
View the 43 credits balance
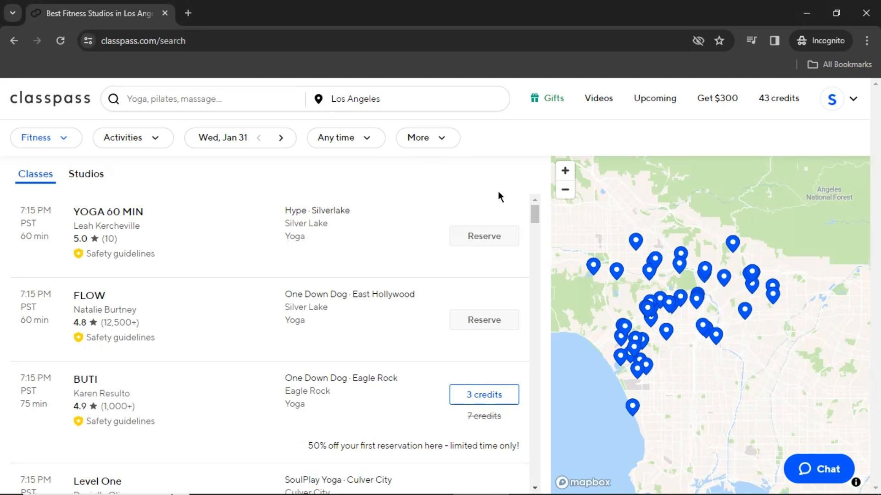tap(779, 98)
